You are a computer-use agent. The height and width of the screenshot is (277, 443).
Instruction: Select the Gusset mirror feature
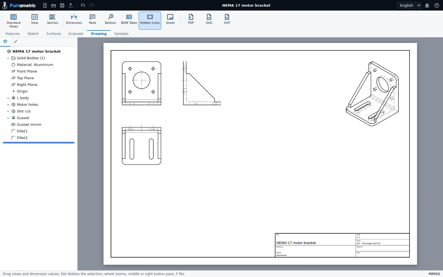(38, 124)
